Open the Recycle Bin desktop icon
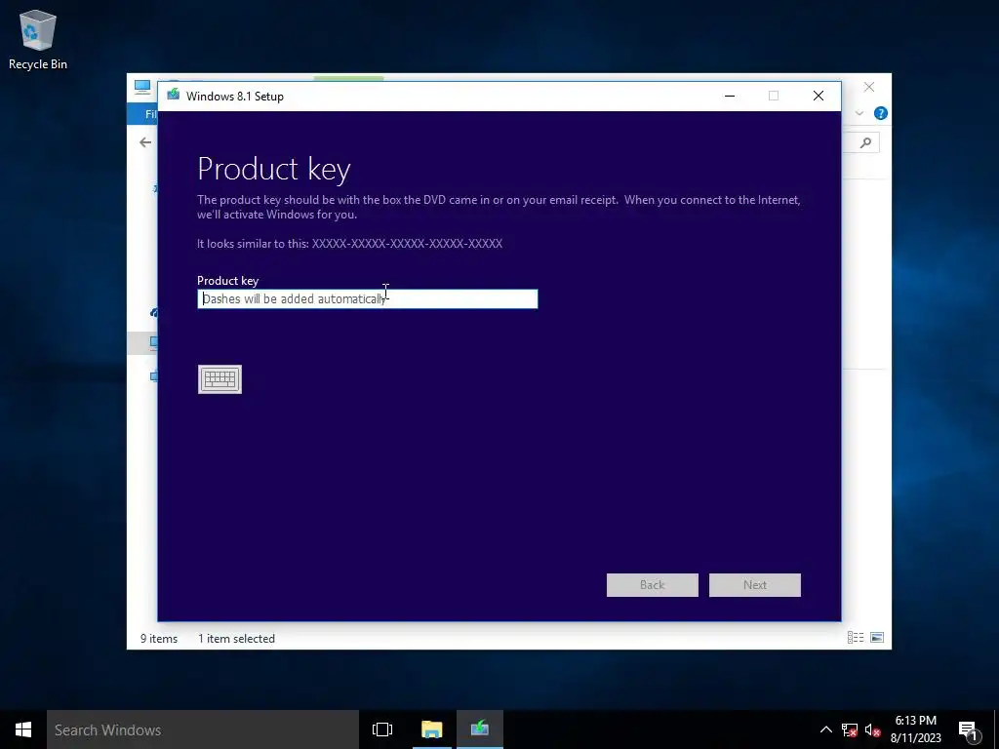This screenshot has height=749, width=999. [x=38, y=39]
